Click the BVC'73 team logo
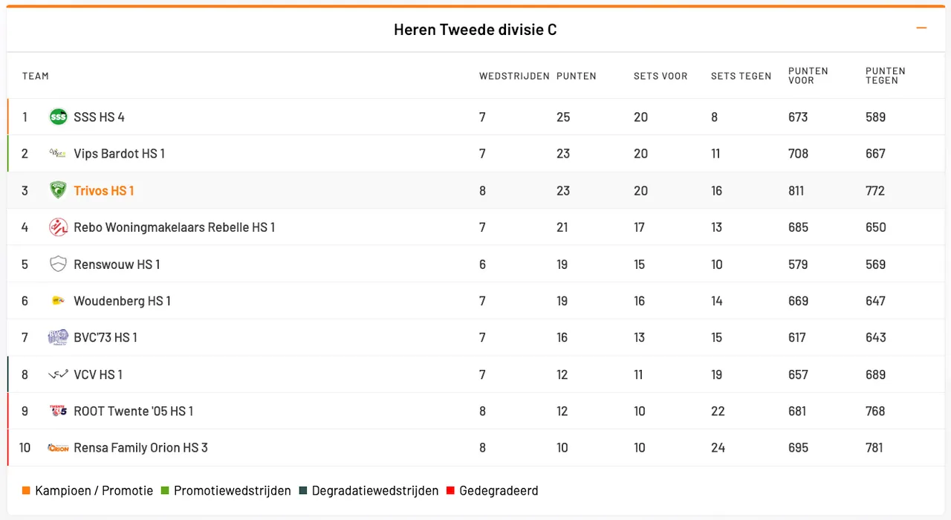 click(58, 337)
